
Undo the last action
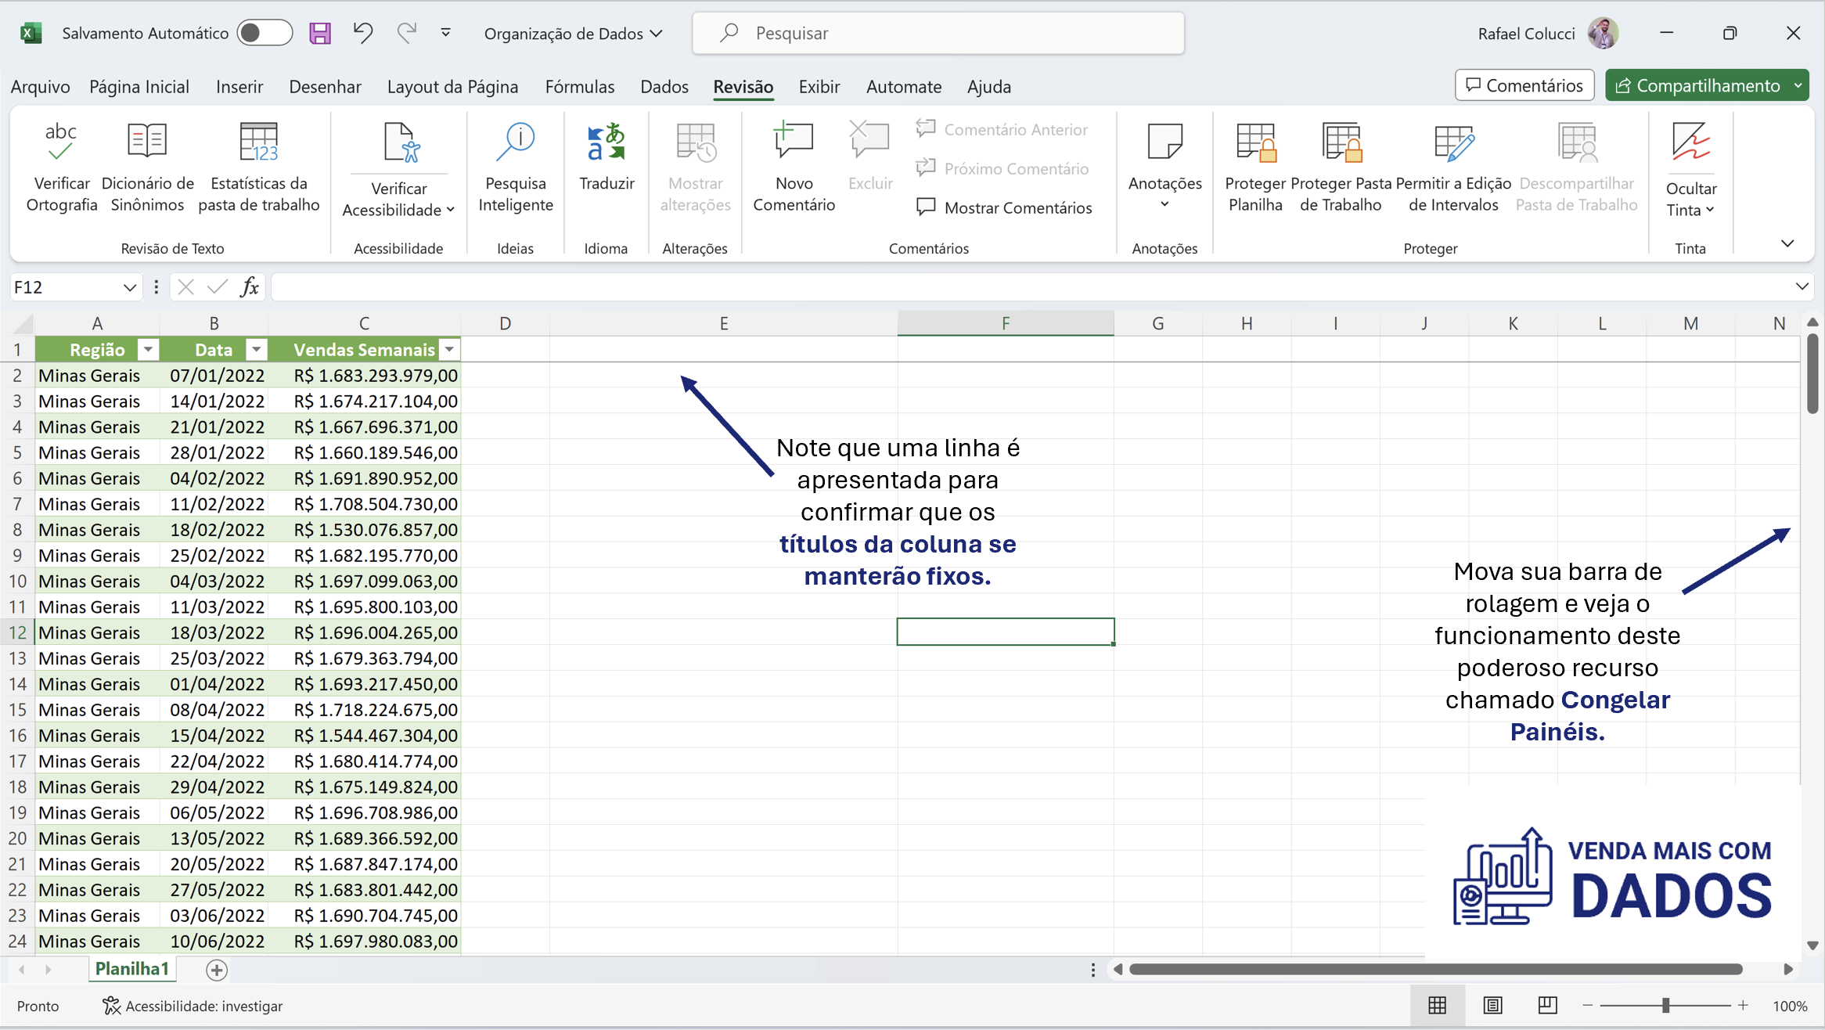point(362,33)
